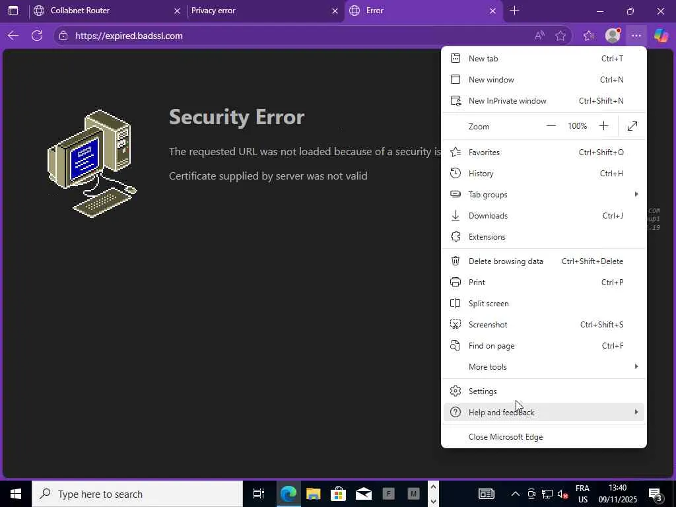Go back with the back arrow

(13, 36)
